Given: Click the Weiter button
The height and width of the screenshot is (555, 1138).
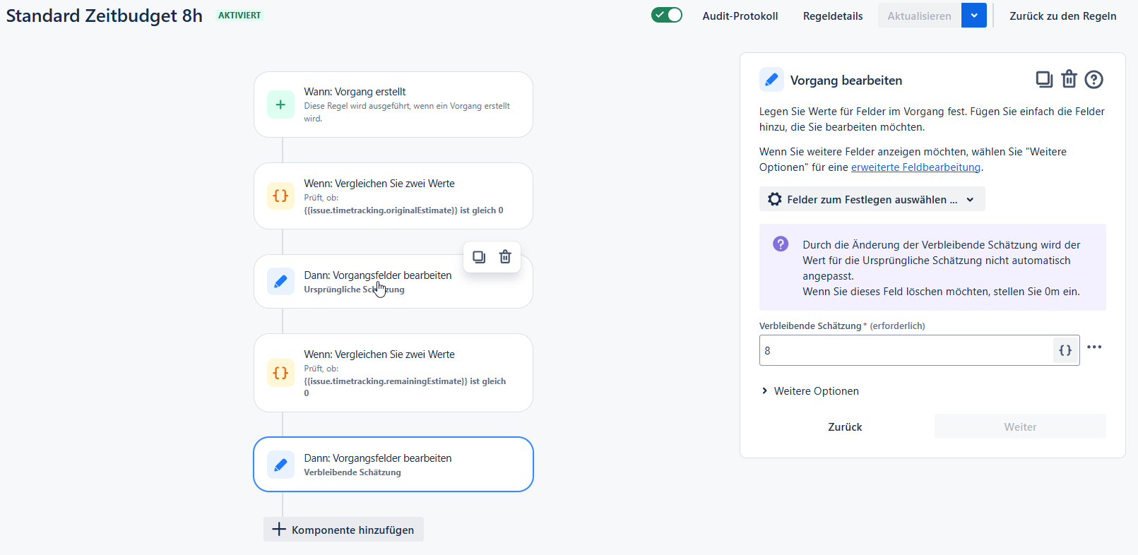Looking at the screenshot, I should (x=1021, y=426).
